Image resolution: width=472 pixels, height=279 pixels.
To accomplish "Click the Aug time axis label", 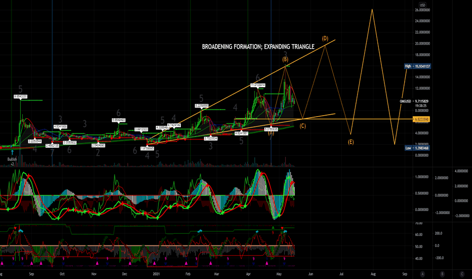I will pos(373,274).
